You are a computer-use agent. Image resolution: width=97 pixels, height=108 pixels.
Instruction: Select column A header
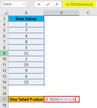tap(26, 13)
